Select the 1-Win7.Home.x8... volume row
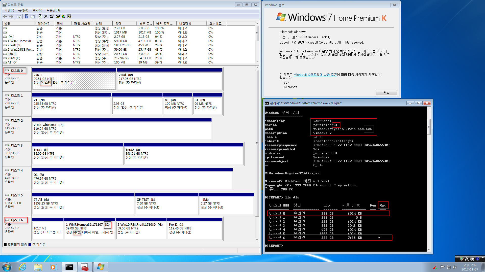Viewport: 485px width, 272px height. pyautogui.click(x=129, y=41)
